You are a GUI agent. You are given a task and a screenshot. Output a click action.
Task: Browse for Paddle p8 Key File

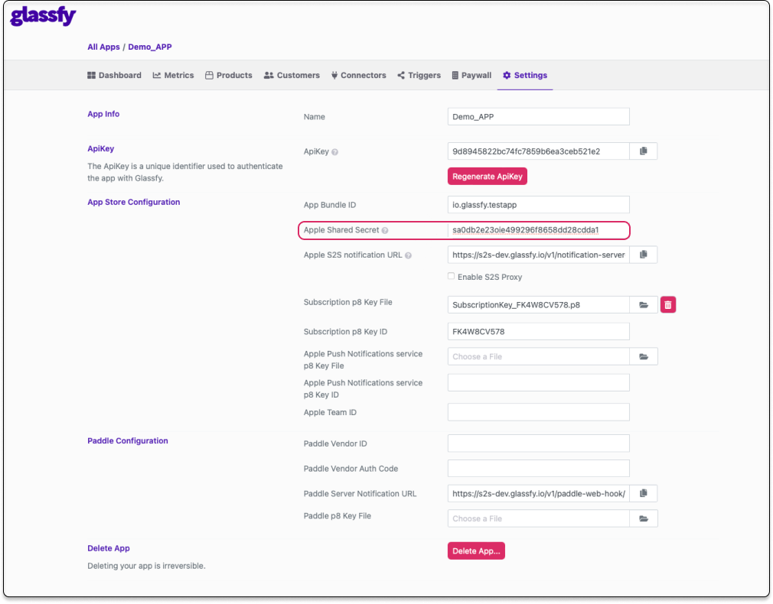[x=644, y=519]
